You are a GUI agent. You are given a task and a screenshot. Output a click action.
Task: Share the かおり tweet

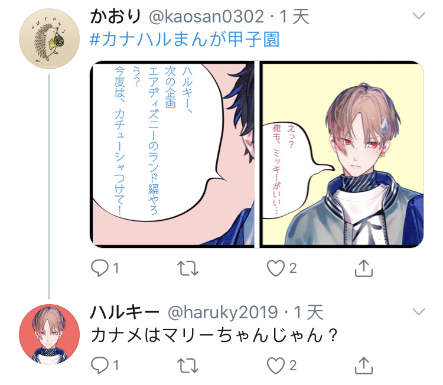tap(364, 267)
